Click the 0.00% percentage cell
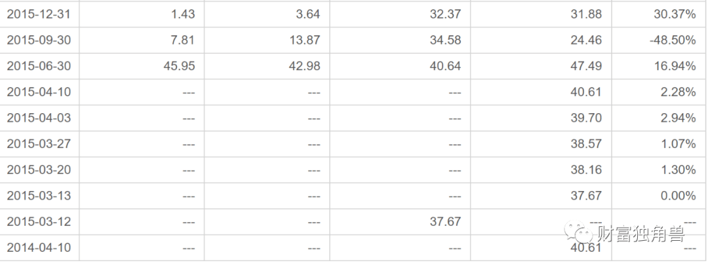Image resolution: width=708 pixels, height=265 pixels. click(678, 196)
